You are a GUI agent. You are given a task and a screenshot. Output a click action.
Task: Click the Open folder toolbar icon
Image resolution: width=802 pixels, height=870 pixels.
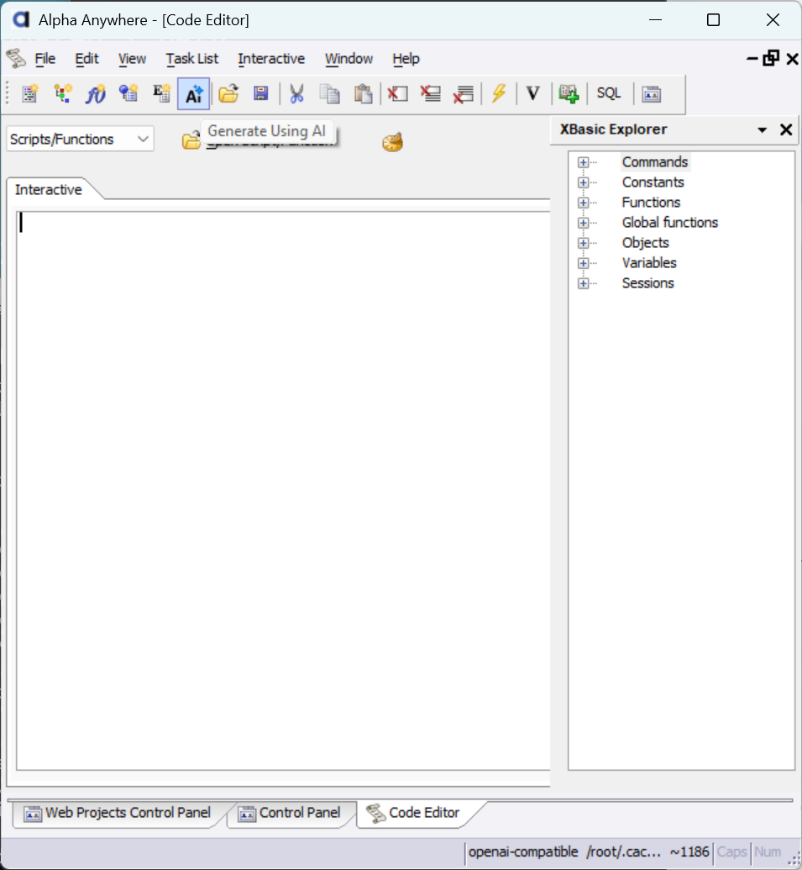(x=228, y=94)
